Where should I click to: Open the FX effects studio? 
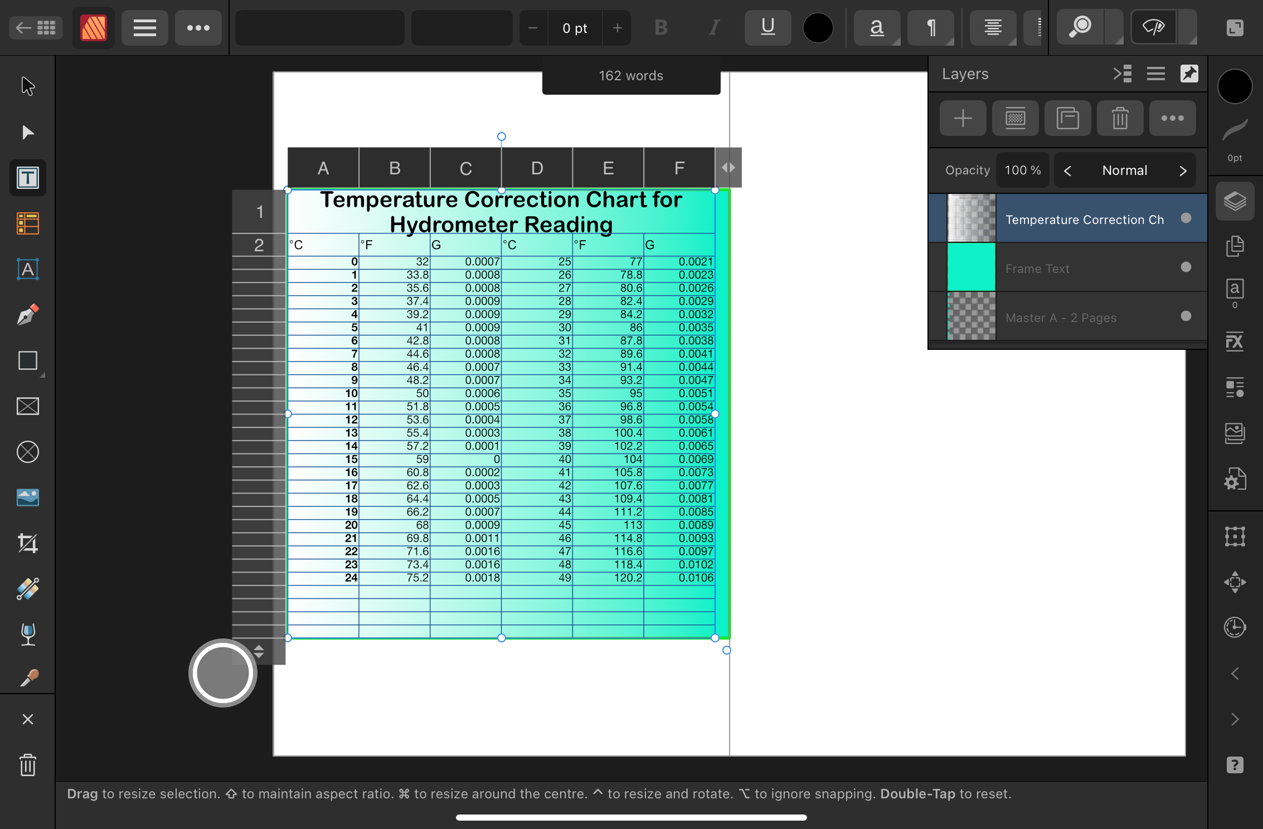(1235, 341)
